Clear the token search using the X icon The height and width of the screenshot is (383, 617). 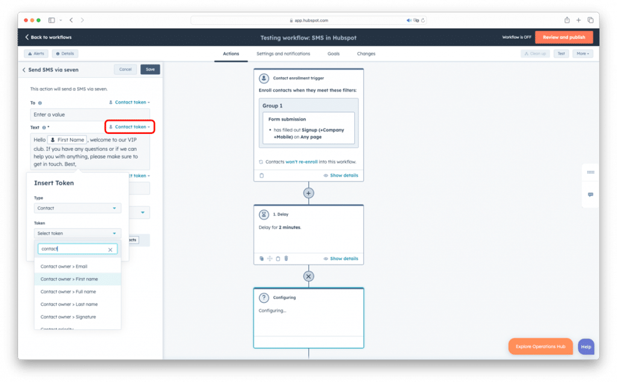[x=111, y=248]
